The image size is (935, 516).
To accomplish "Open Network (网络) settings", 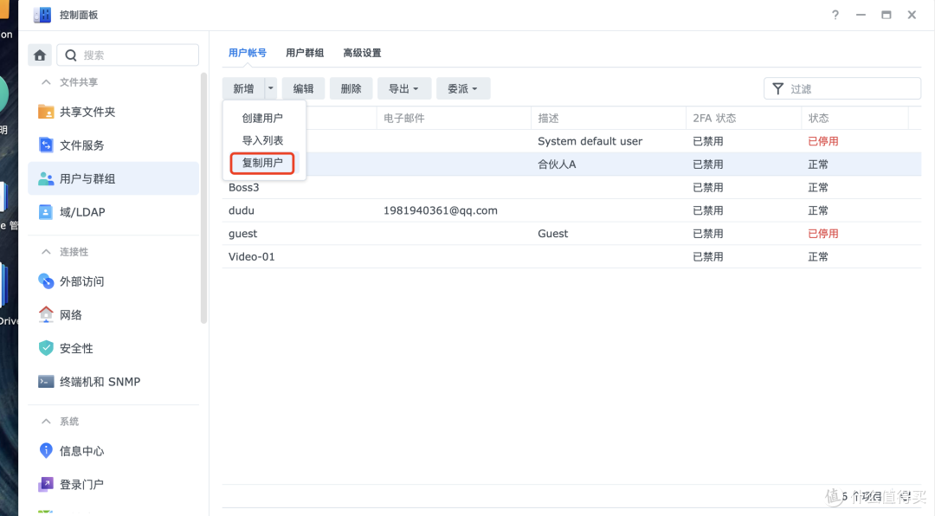I will pos(113,314).
